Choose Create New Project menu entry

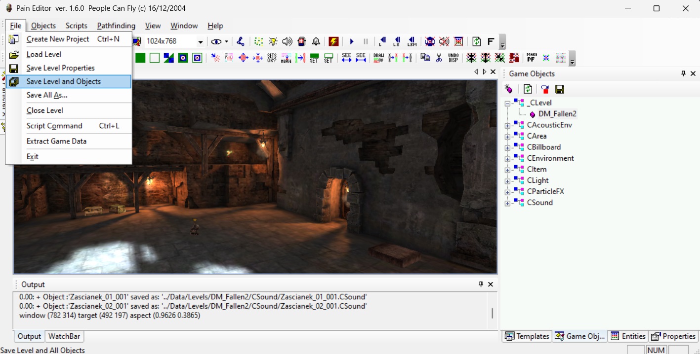[x=69, y=39]
